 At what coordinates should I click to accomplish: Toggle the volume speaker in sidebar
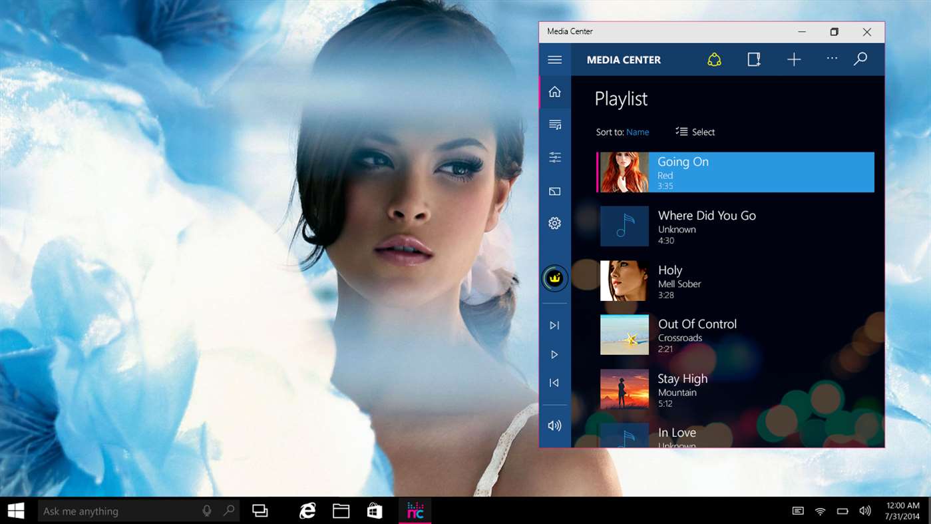pos(554,425)
